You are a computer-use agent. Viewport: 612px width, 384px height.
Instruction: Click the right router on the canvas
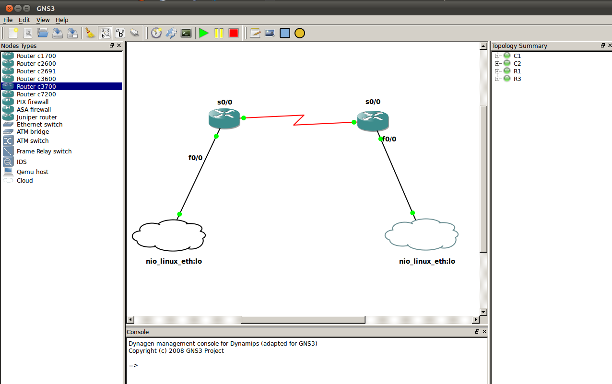point(373,121)
